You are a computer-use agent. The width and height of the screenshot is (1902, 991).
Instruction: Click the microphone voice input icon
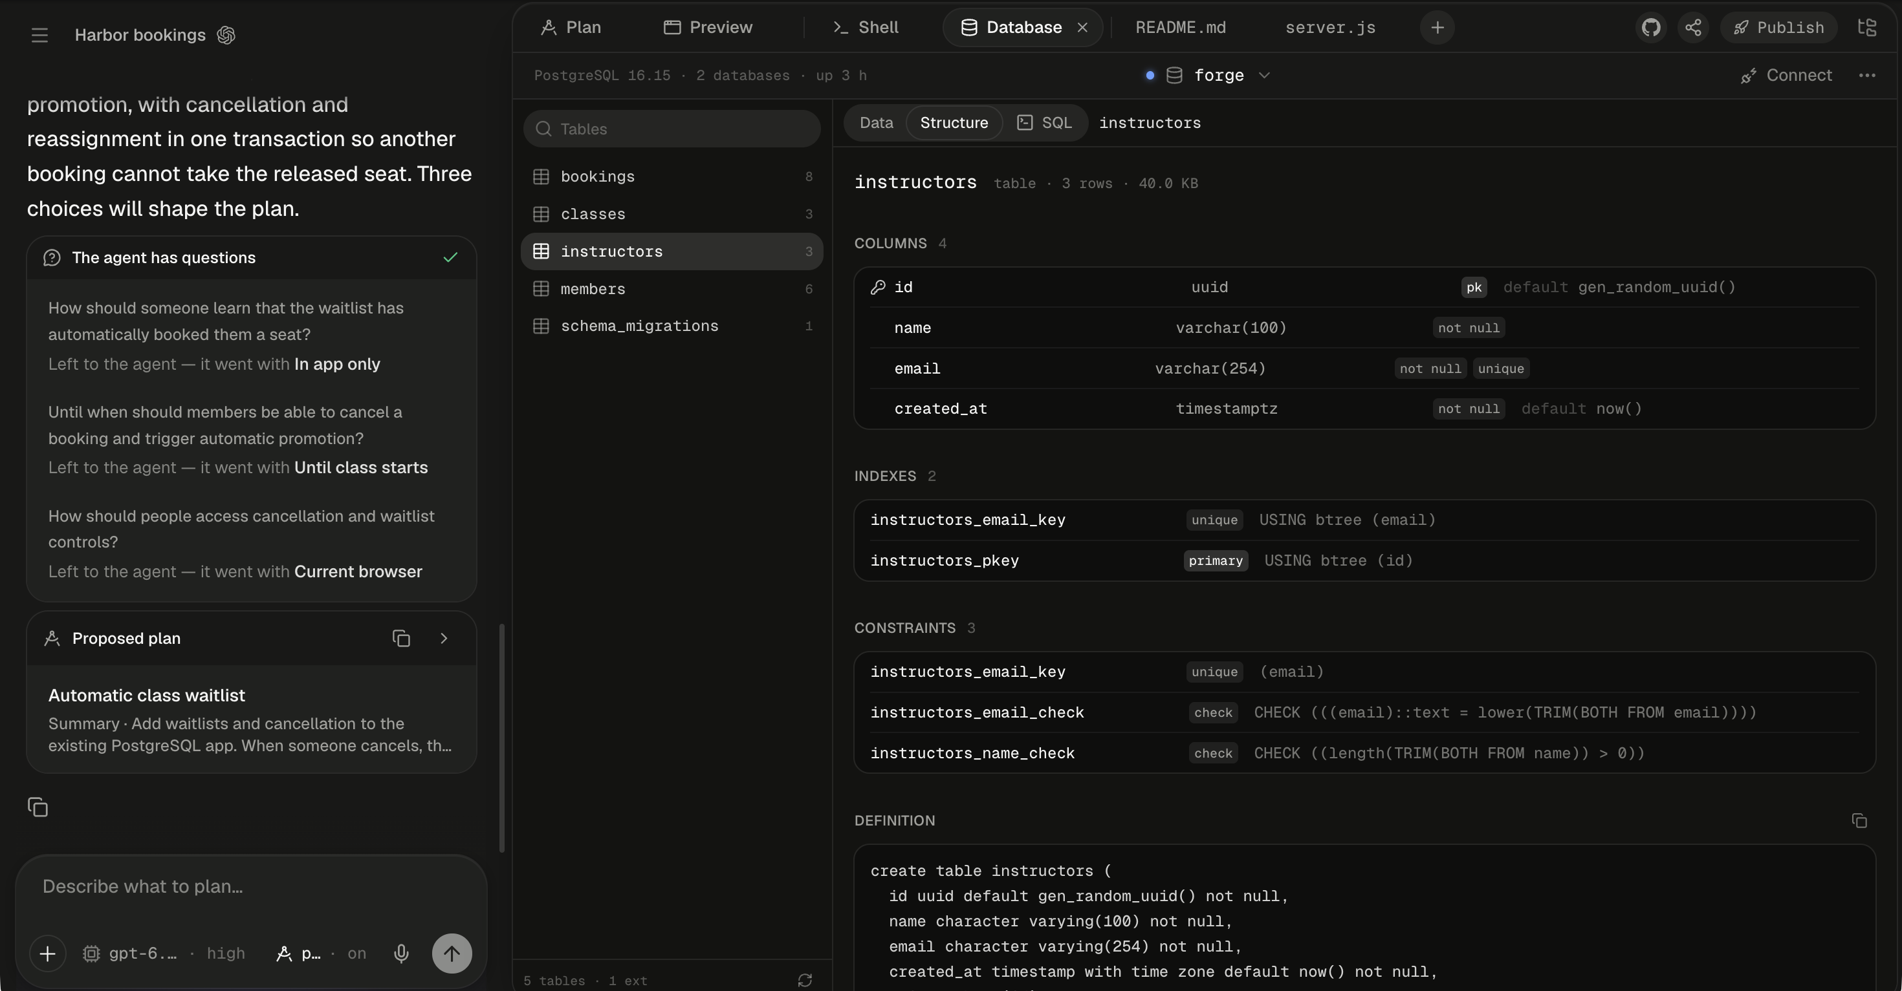(401, 954)
